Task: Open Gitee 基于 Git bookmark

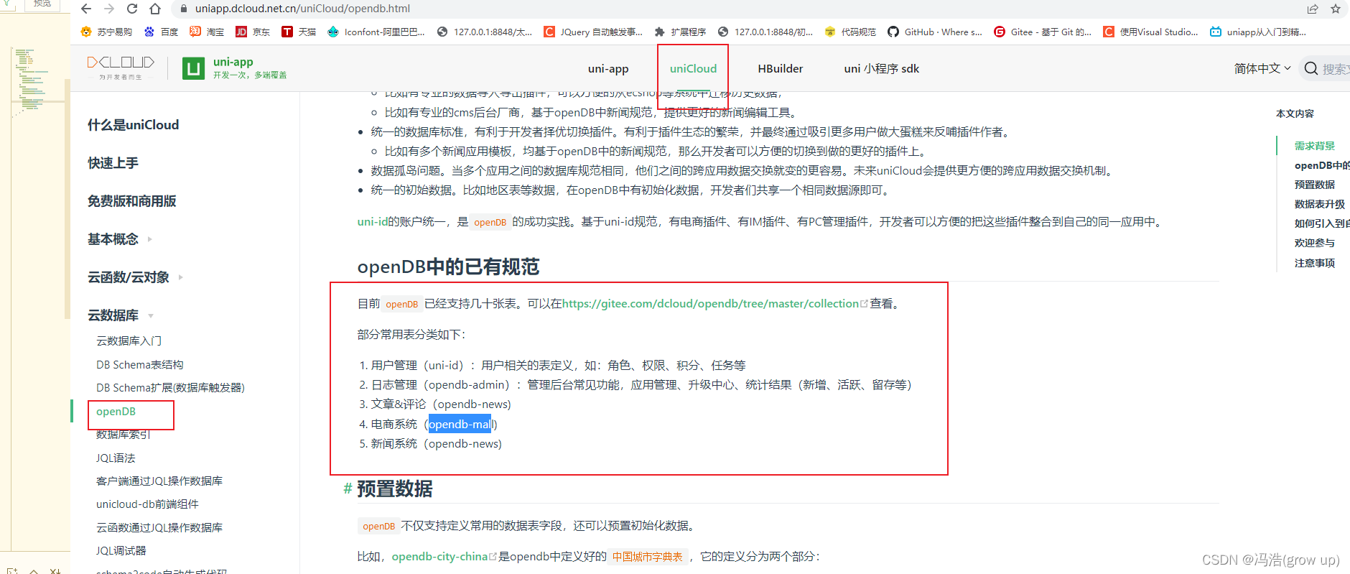Action: [1043, 32]
